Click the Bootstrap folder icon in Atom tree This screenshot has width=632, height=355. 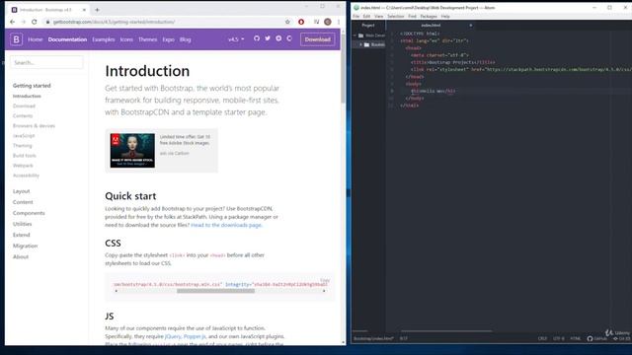tap(366, 44)
